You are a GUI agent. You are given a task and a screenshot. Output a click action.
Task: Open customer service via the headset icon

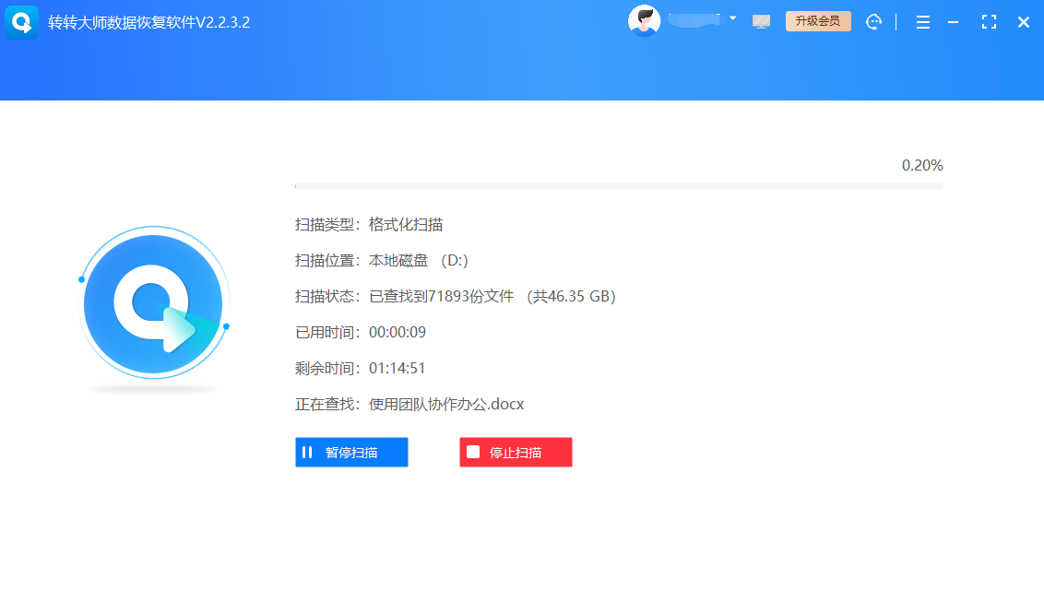[874, 21]
